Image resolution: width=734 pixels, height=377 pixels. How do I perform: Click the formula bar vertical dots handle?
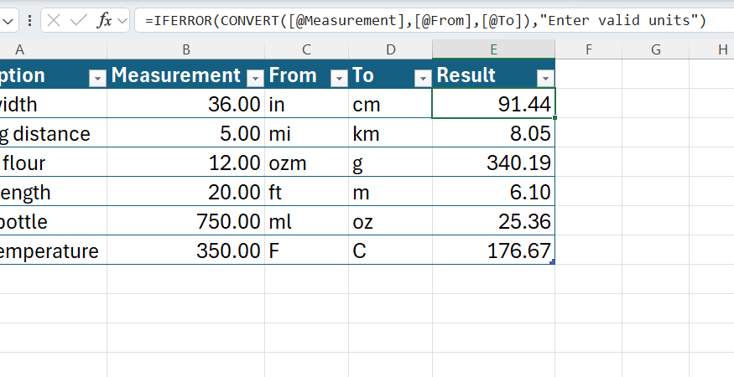[x=29, y=20]
